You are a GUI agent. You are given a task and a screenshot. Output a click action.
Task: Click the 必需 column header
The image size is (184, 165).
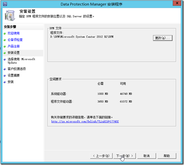click(101, 84)
